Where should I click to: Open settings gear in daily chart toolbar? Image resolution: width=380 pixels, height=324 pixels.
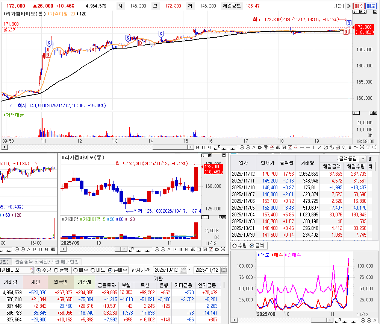(x=217, y=249)
